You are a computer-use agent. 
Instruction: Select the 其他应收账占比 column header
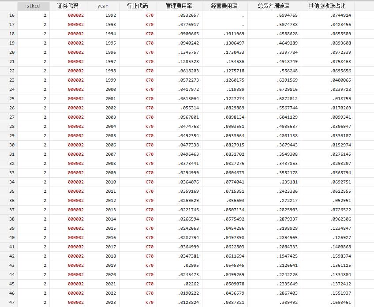328,6
